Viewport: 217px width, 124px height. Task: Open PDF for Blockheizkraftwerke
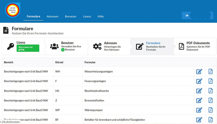click(x=210, y=91)
